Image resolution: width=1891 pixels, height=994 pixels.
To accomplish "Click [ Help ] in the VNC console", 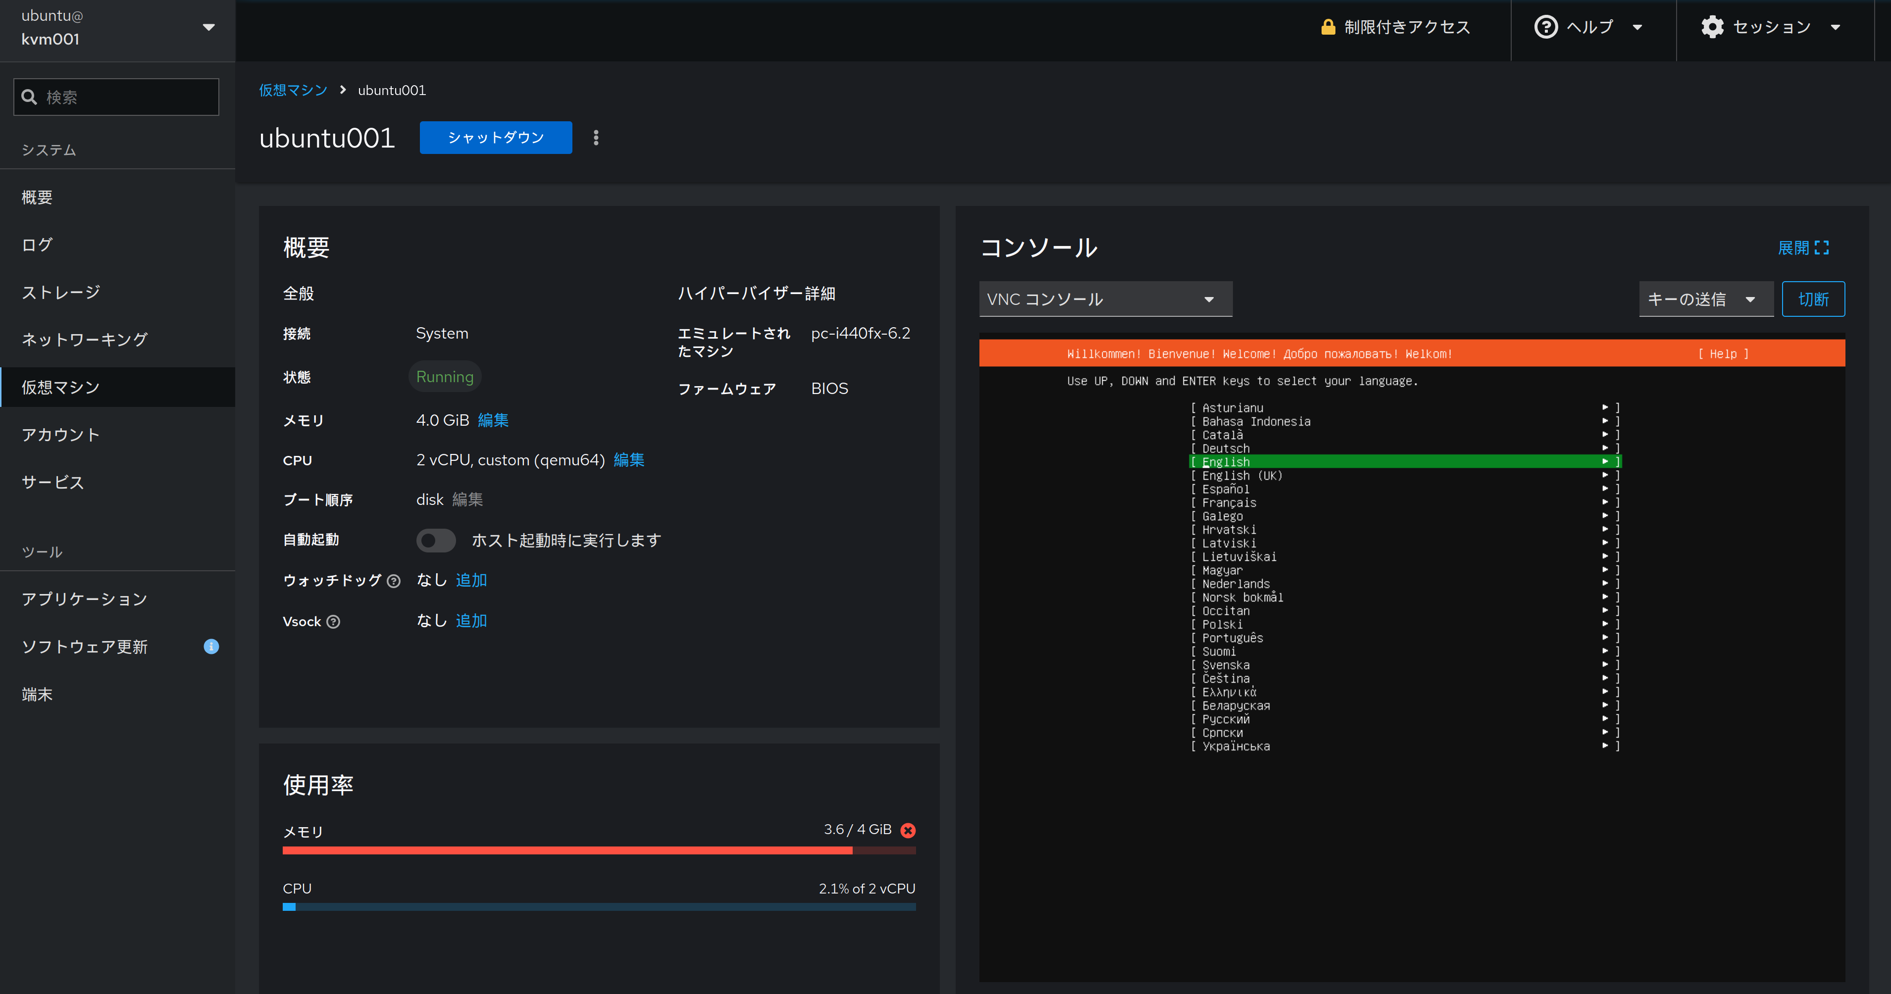I will click(x=1723, y=354).
